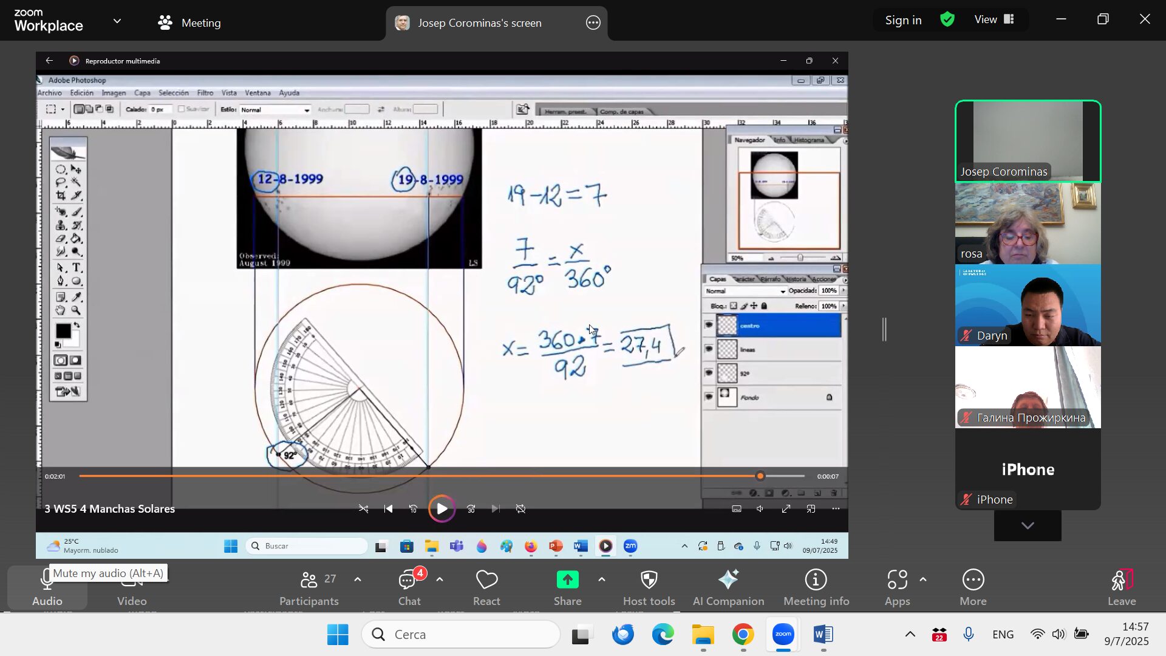Open the Archivo menu in Photoshop
This screenshot has height=656, width=1166.
50,93
